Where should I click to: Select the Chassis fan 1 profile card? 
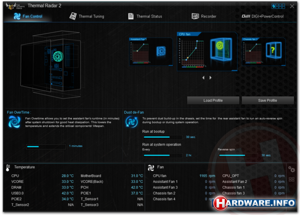tap(263, 52)
